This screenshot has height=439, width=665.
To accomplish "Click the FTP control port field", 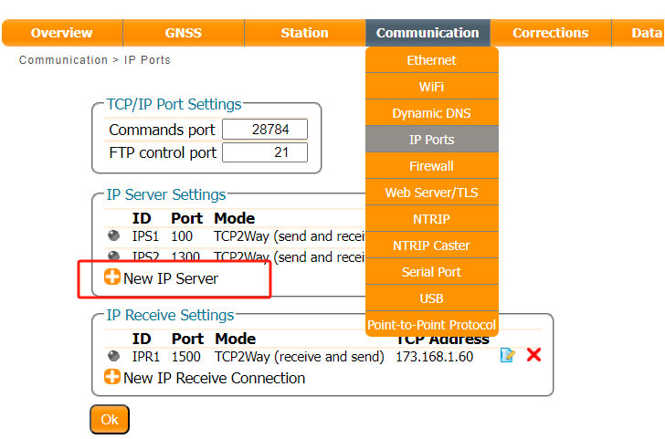I will coord(265,152).
